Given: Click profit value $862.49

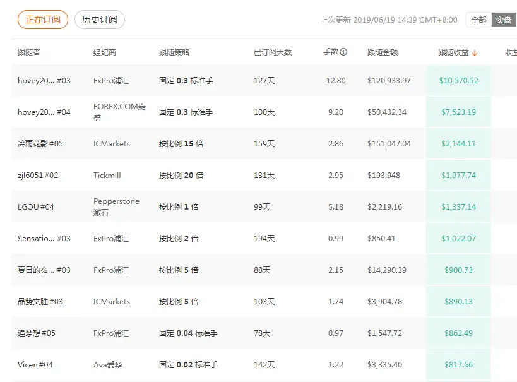Looking at the screenshot, I should [459, 333].
